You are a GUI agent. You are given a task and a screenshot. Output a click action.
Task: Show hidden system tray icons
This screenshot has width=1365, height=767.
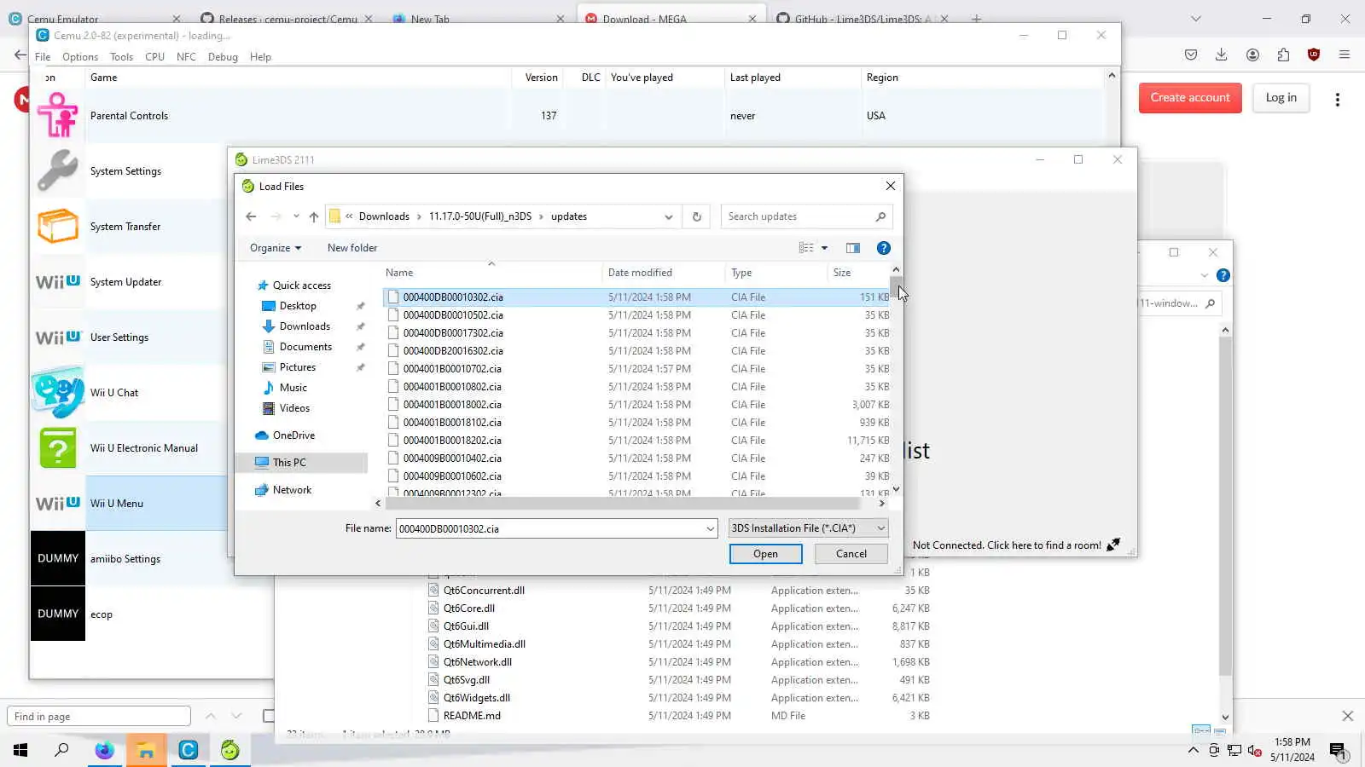1193,751
